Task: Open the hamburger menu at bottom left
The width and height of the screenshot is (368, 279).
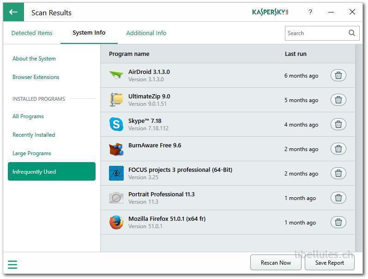Action: 12,264
